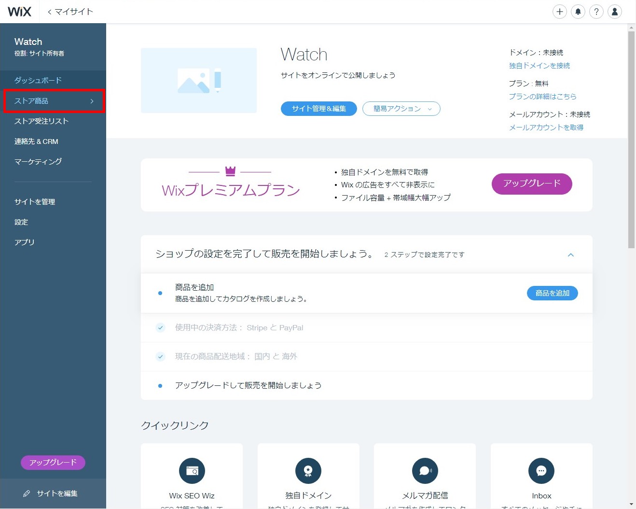The width and height of the screenshot is (636, 509).
Task: Click the blue 商品を追加 button
Action: 553,293
